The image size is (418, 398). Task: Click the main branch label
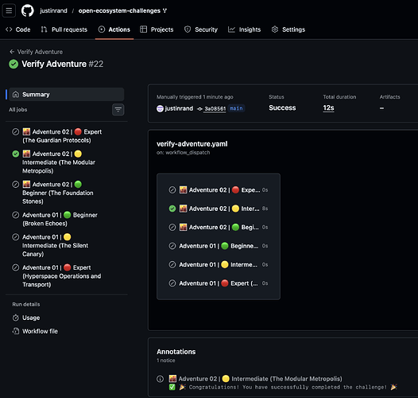pyautogui.click(x=236, y=108)
